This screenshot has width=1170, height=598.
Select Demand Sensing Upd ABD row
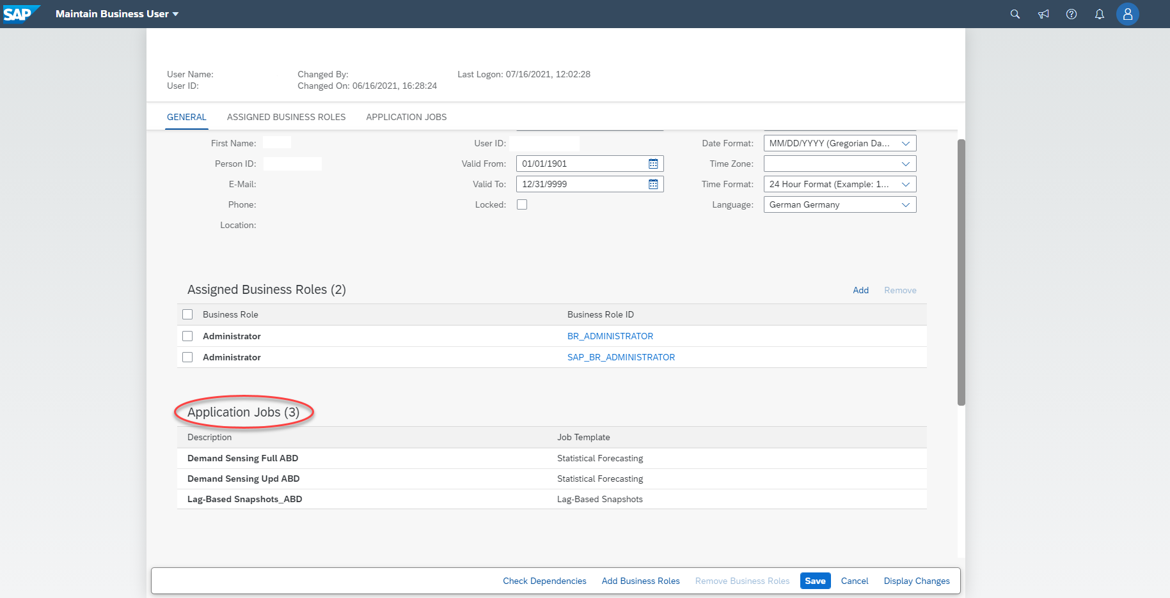coord(551,479)
